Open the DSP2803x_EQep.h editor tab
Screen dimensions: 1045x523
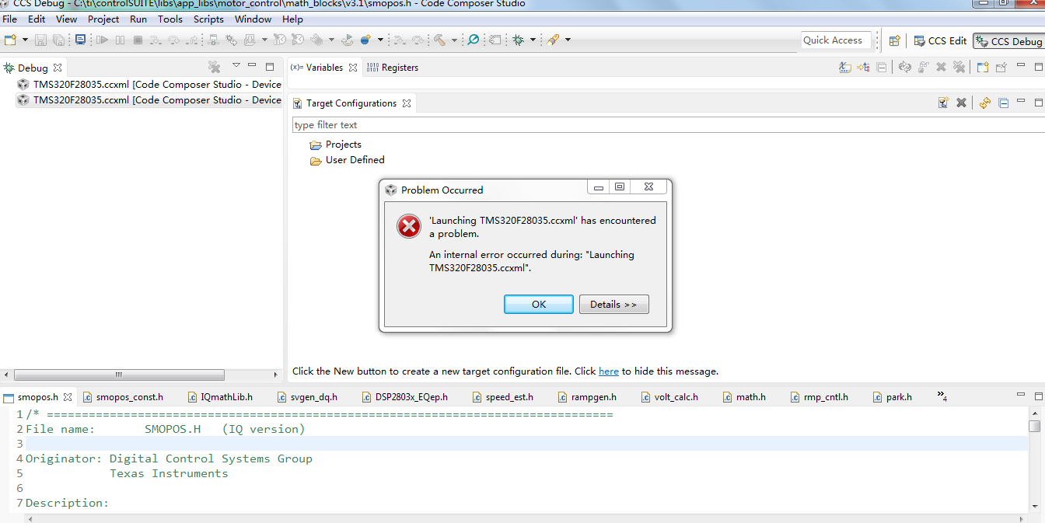[x=406, y=396]
